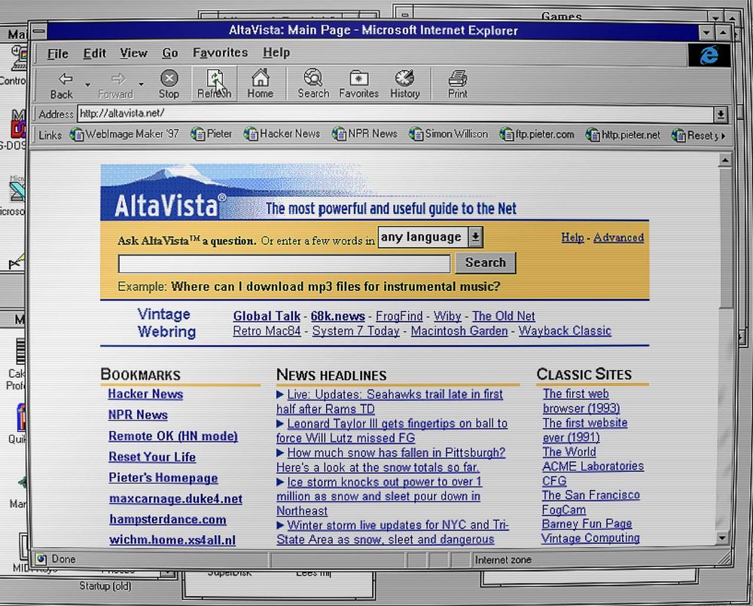Open the Barney Fun Page link

click(x=587, y=524)
